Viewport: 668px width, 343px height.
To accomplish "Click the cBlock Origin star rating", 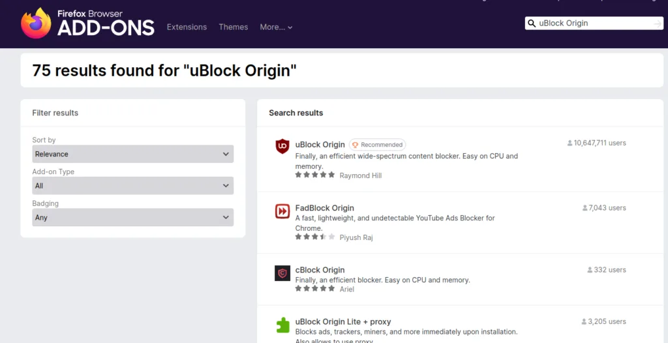I will pos(315,288).
